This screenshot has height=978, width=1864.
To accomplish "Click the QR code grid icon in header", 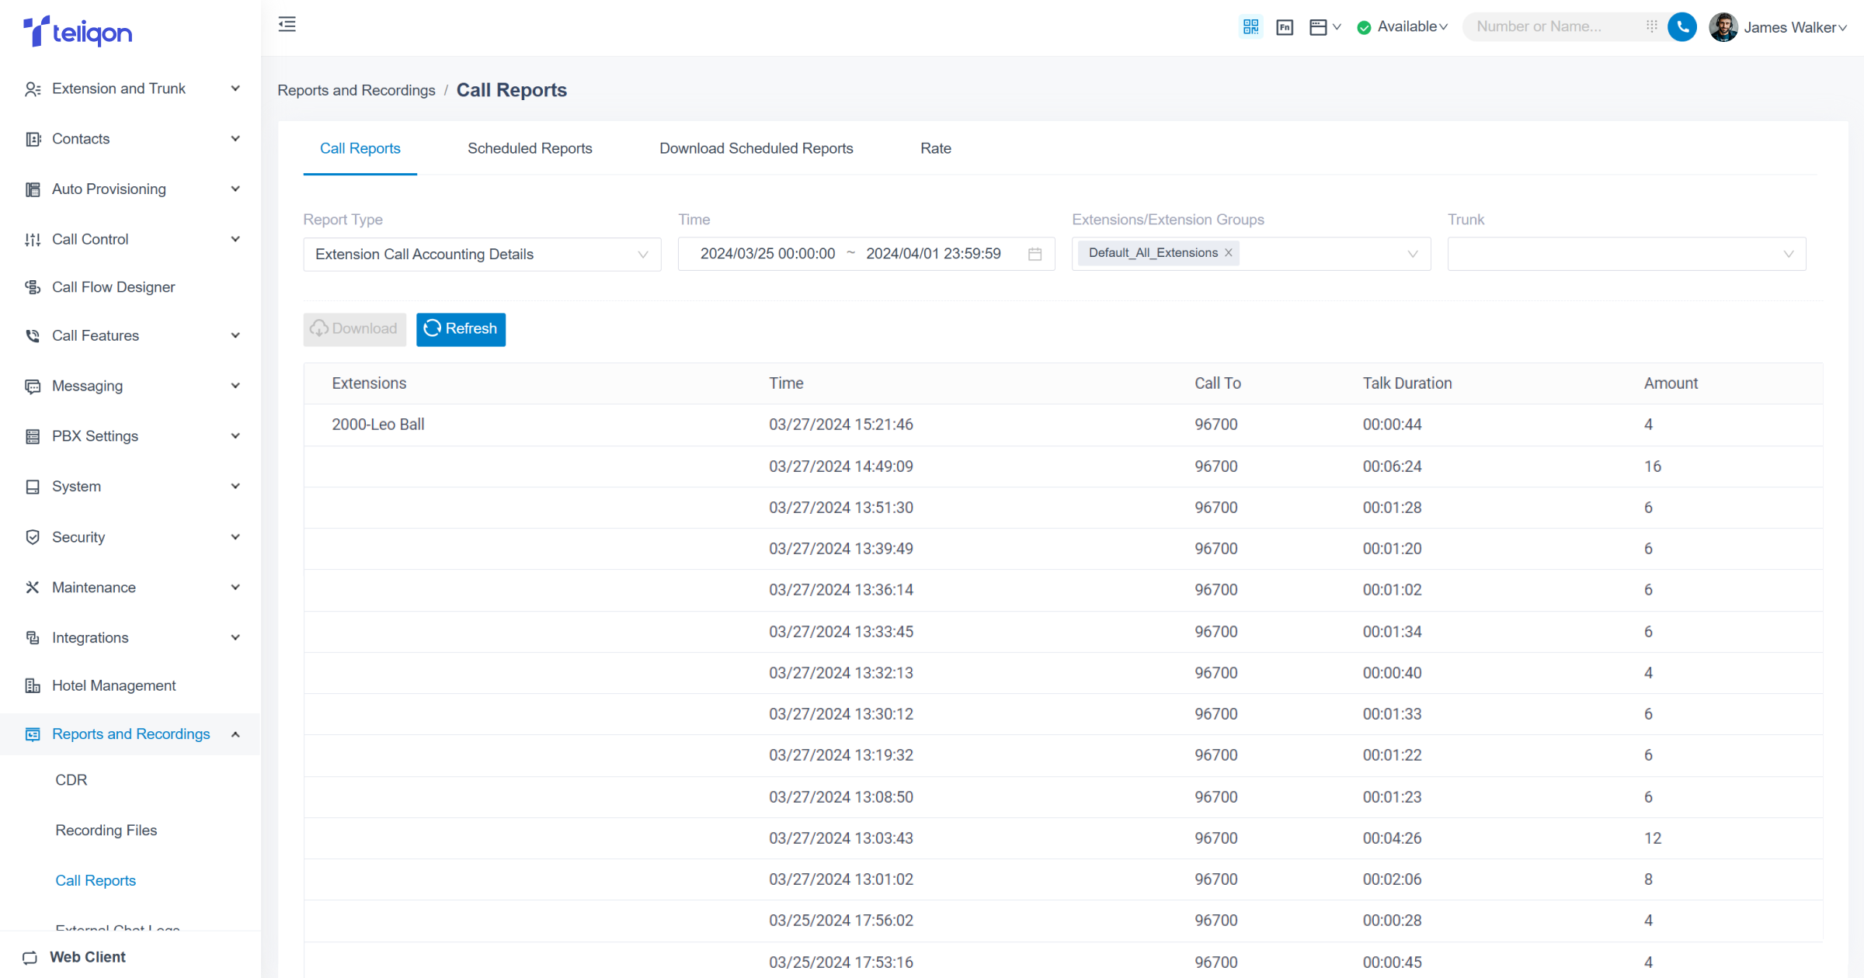I will [x=1250, y=27].
